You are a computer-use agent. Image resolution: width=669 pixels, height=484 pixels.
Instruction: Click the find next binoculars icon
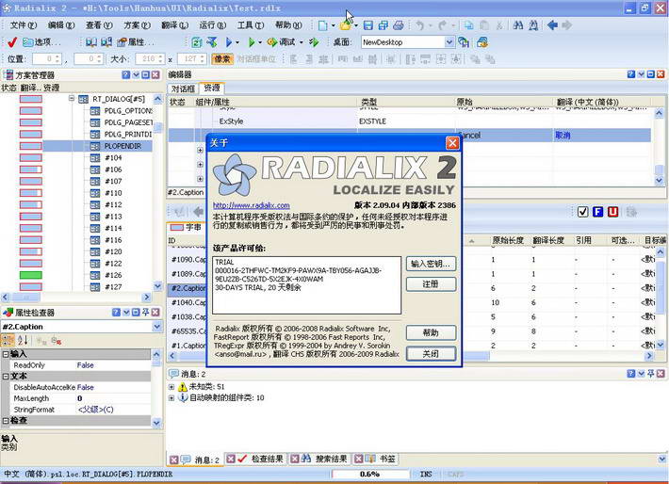(x=533, y=25)
